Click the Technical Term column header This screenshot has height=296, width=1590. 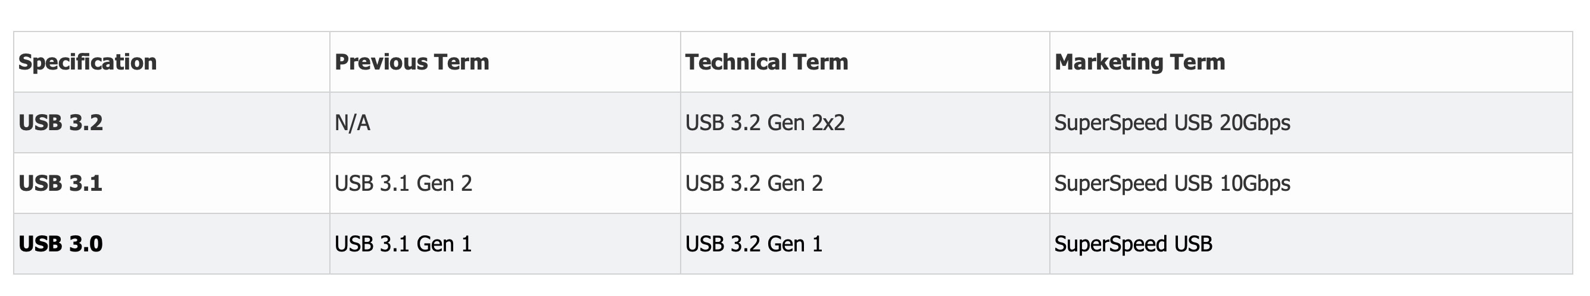click(766, 62)
